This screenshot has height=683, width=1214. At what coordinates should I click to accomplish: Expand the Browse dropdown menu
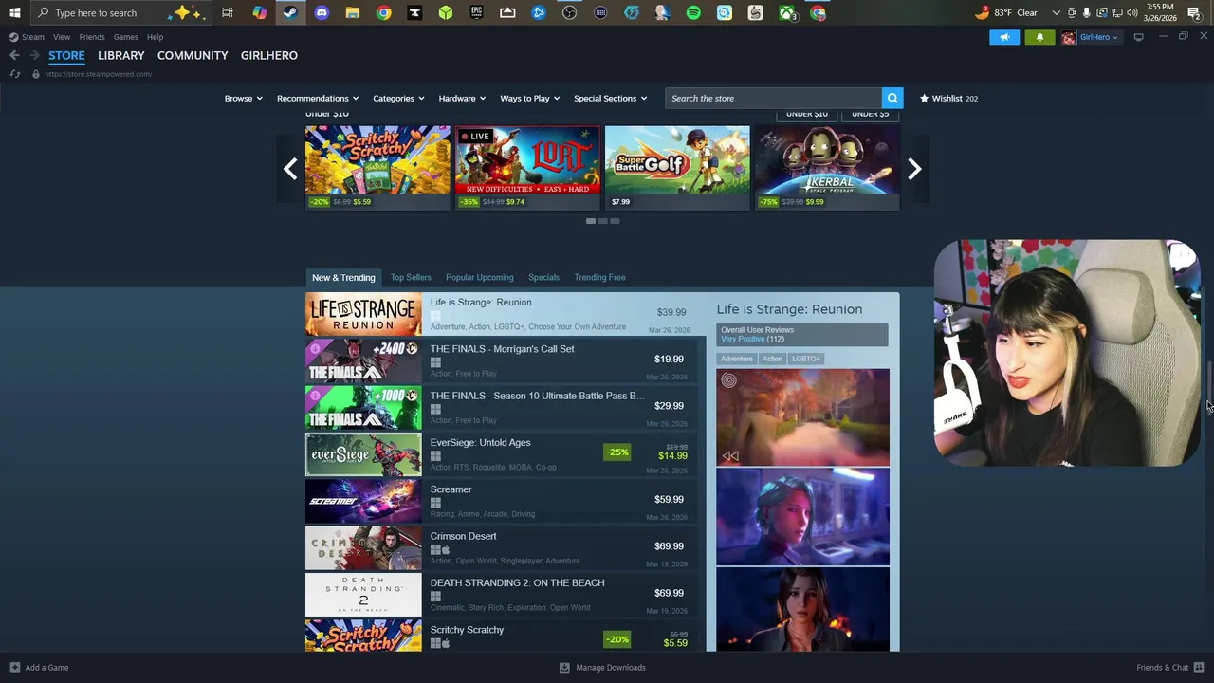[243, 98]
